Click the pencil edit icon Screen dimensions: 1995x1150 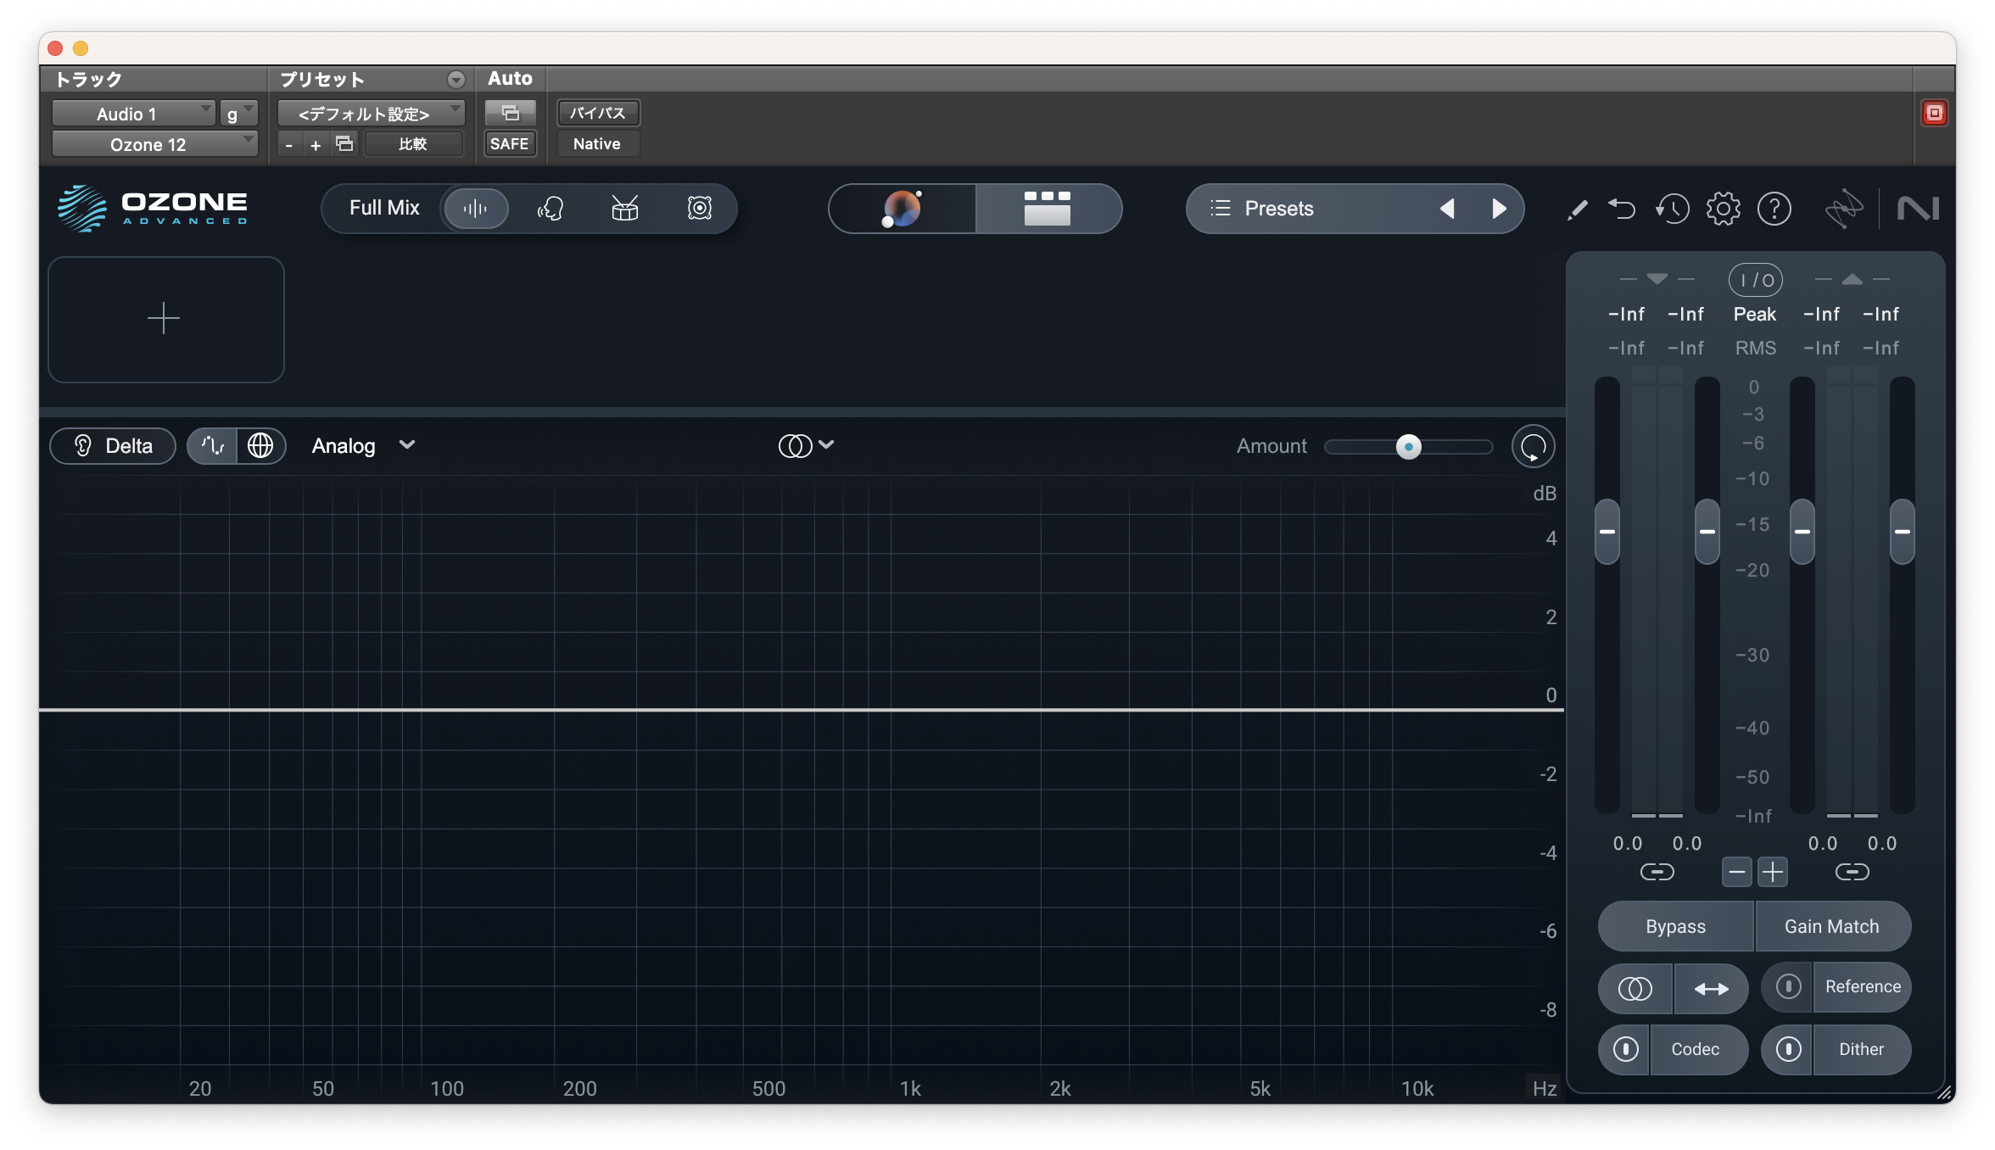point(1577,209)
